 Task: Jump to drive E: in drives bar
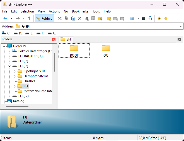pos(29,33)
